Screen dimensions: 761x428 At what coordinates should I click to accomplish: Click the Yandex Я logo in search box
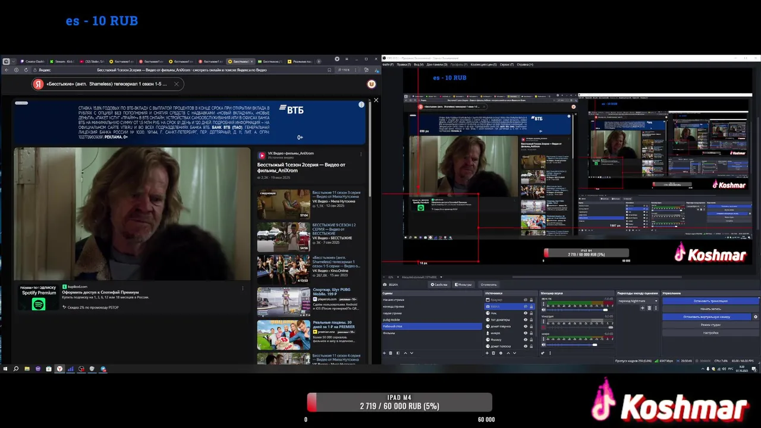tap(38, 84)
